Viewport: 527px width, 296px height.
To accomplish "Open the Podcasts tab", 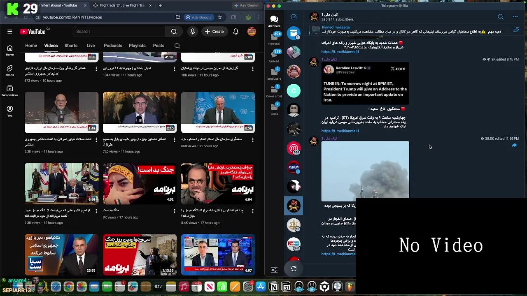I will (113, 46).
